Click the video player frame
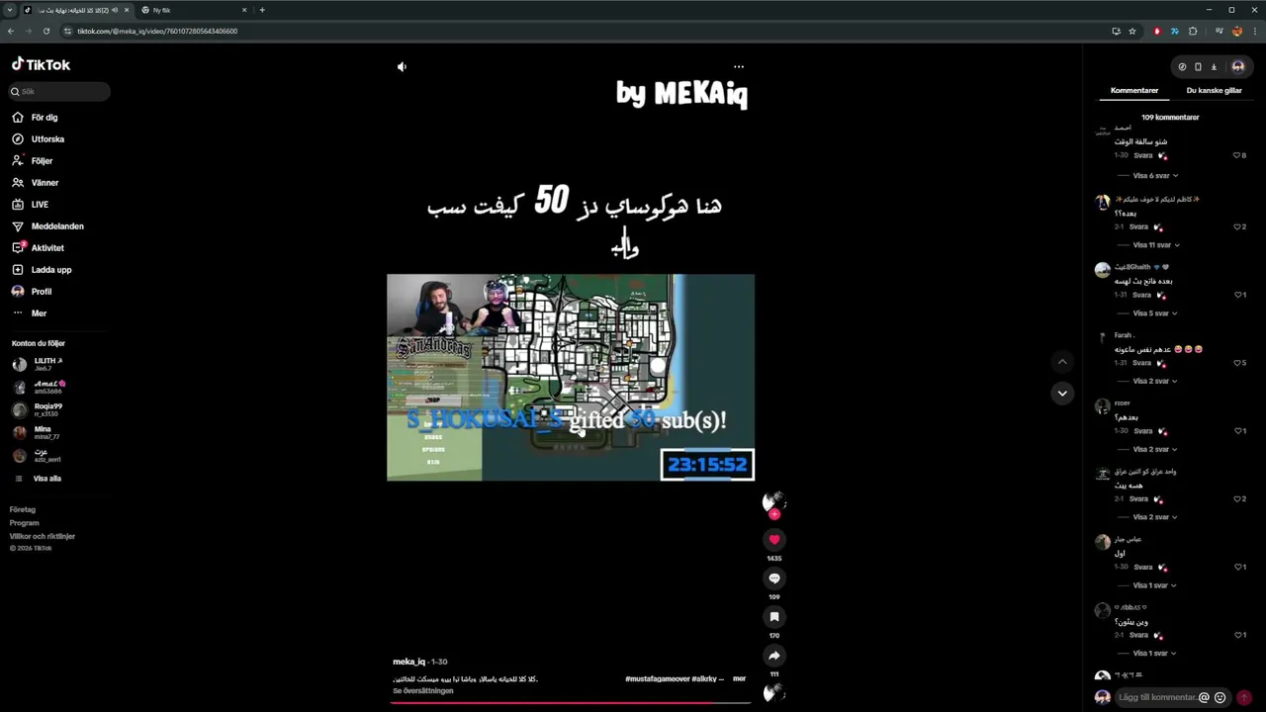 coord(571,378)
